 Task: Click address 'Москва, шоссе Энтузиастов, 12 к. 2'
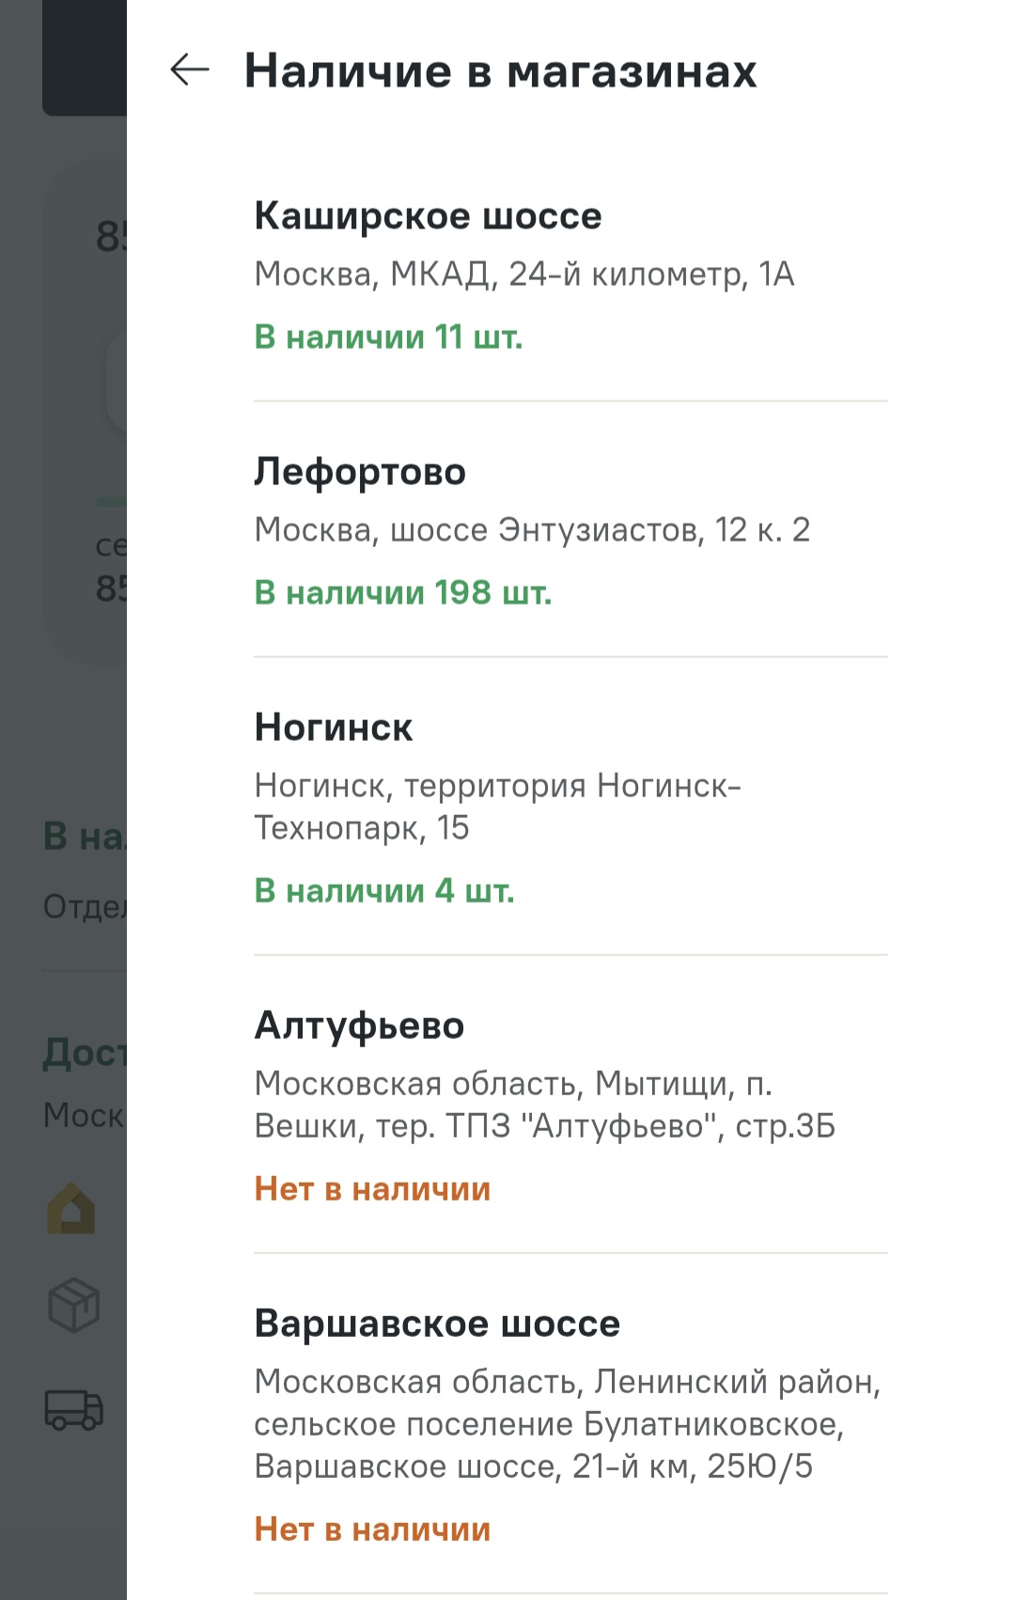tap(536, 530)
